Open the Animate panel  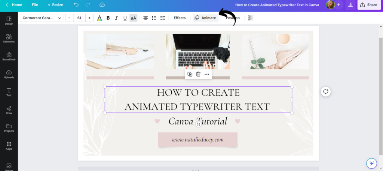205,18
